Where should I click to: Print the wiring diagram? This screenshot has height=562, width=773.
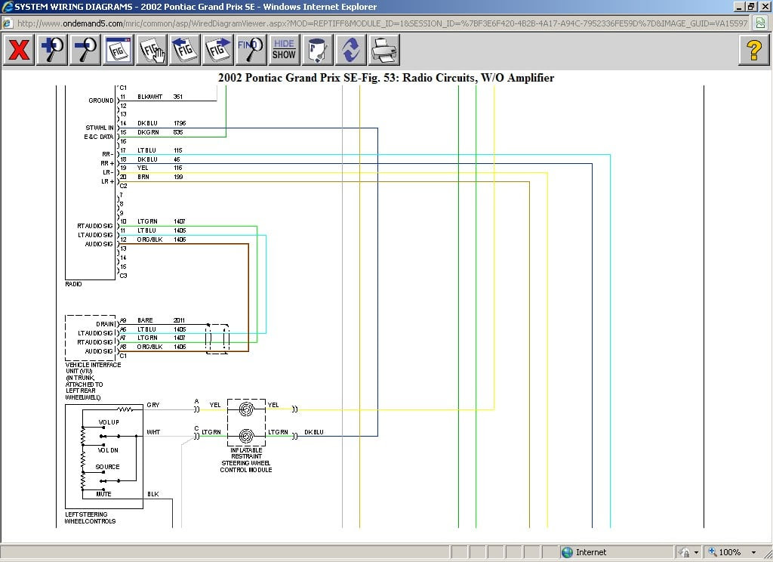coord(384,50)
